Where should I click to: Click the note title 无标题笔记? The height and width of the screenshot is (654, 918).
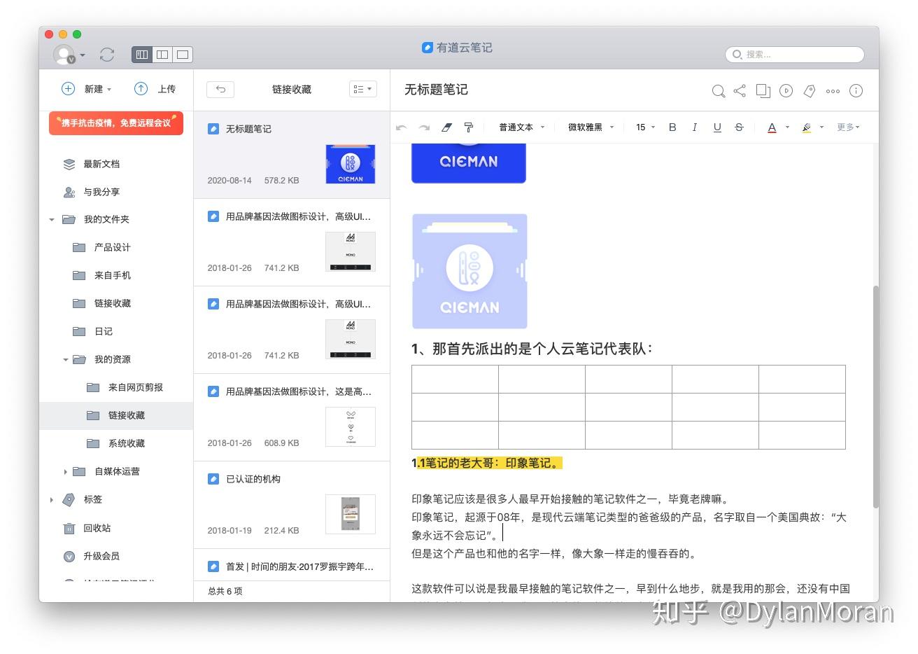[436, 90]
